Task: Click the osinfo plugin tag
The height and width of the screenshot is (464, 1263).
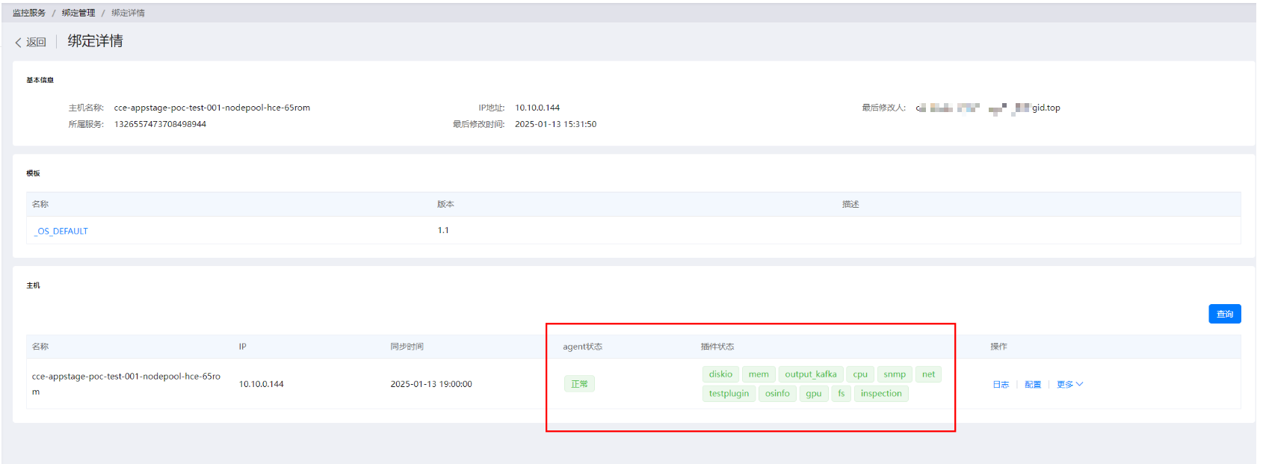Action: (x=777, y=394)
